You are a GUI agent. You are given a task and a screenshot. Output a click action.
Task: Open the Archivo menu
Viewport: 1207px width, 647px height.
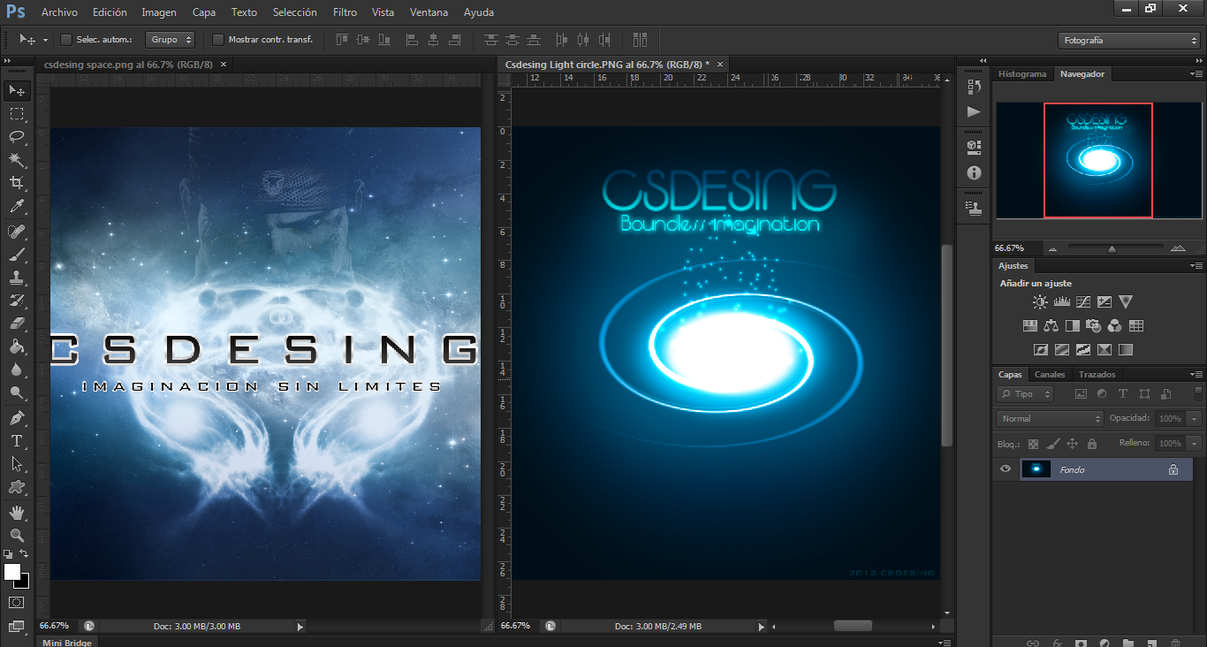59,12
